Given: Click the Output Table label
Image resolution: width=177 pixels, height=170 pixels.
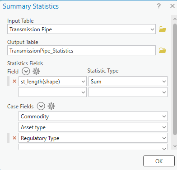Looking at the screenshot, I should (23, 42).
